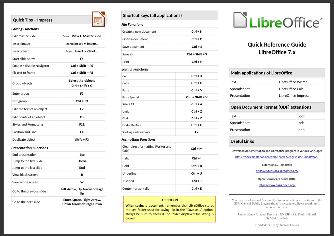
Task: Select the '.ods' extension cell
Action: click(301, 123)
